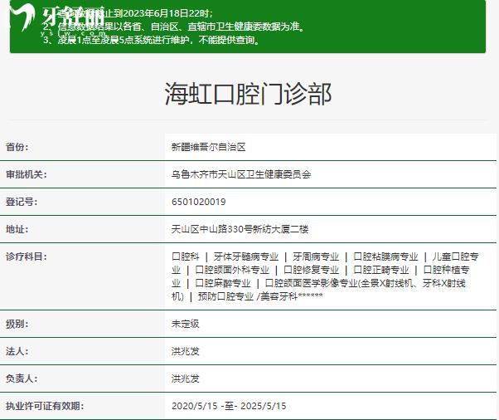This screenshot has width=499, height=420.
Task: Click 口腔正畸专业 in the subjects list
Action: coord(381,271)
